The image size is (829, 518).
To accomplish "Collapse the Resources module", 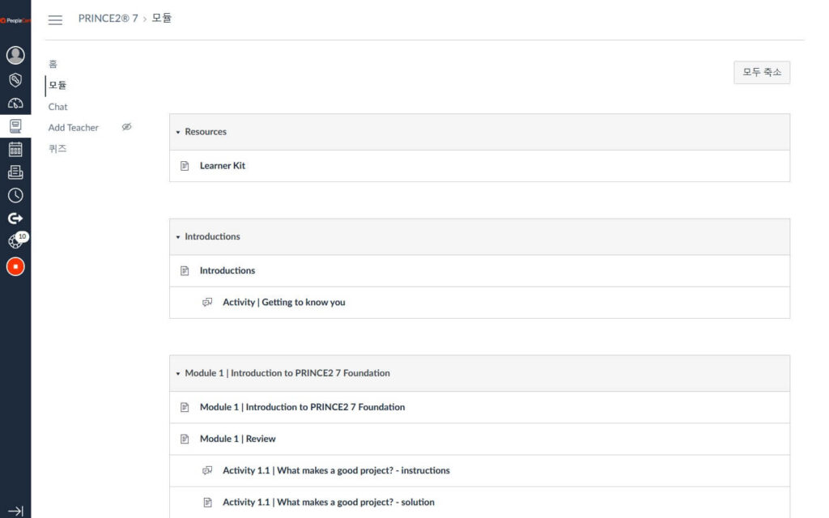I will point(178,132).
